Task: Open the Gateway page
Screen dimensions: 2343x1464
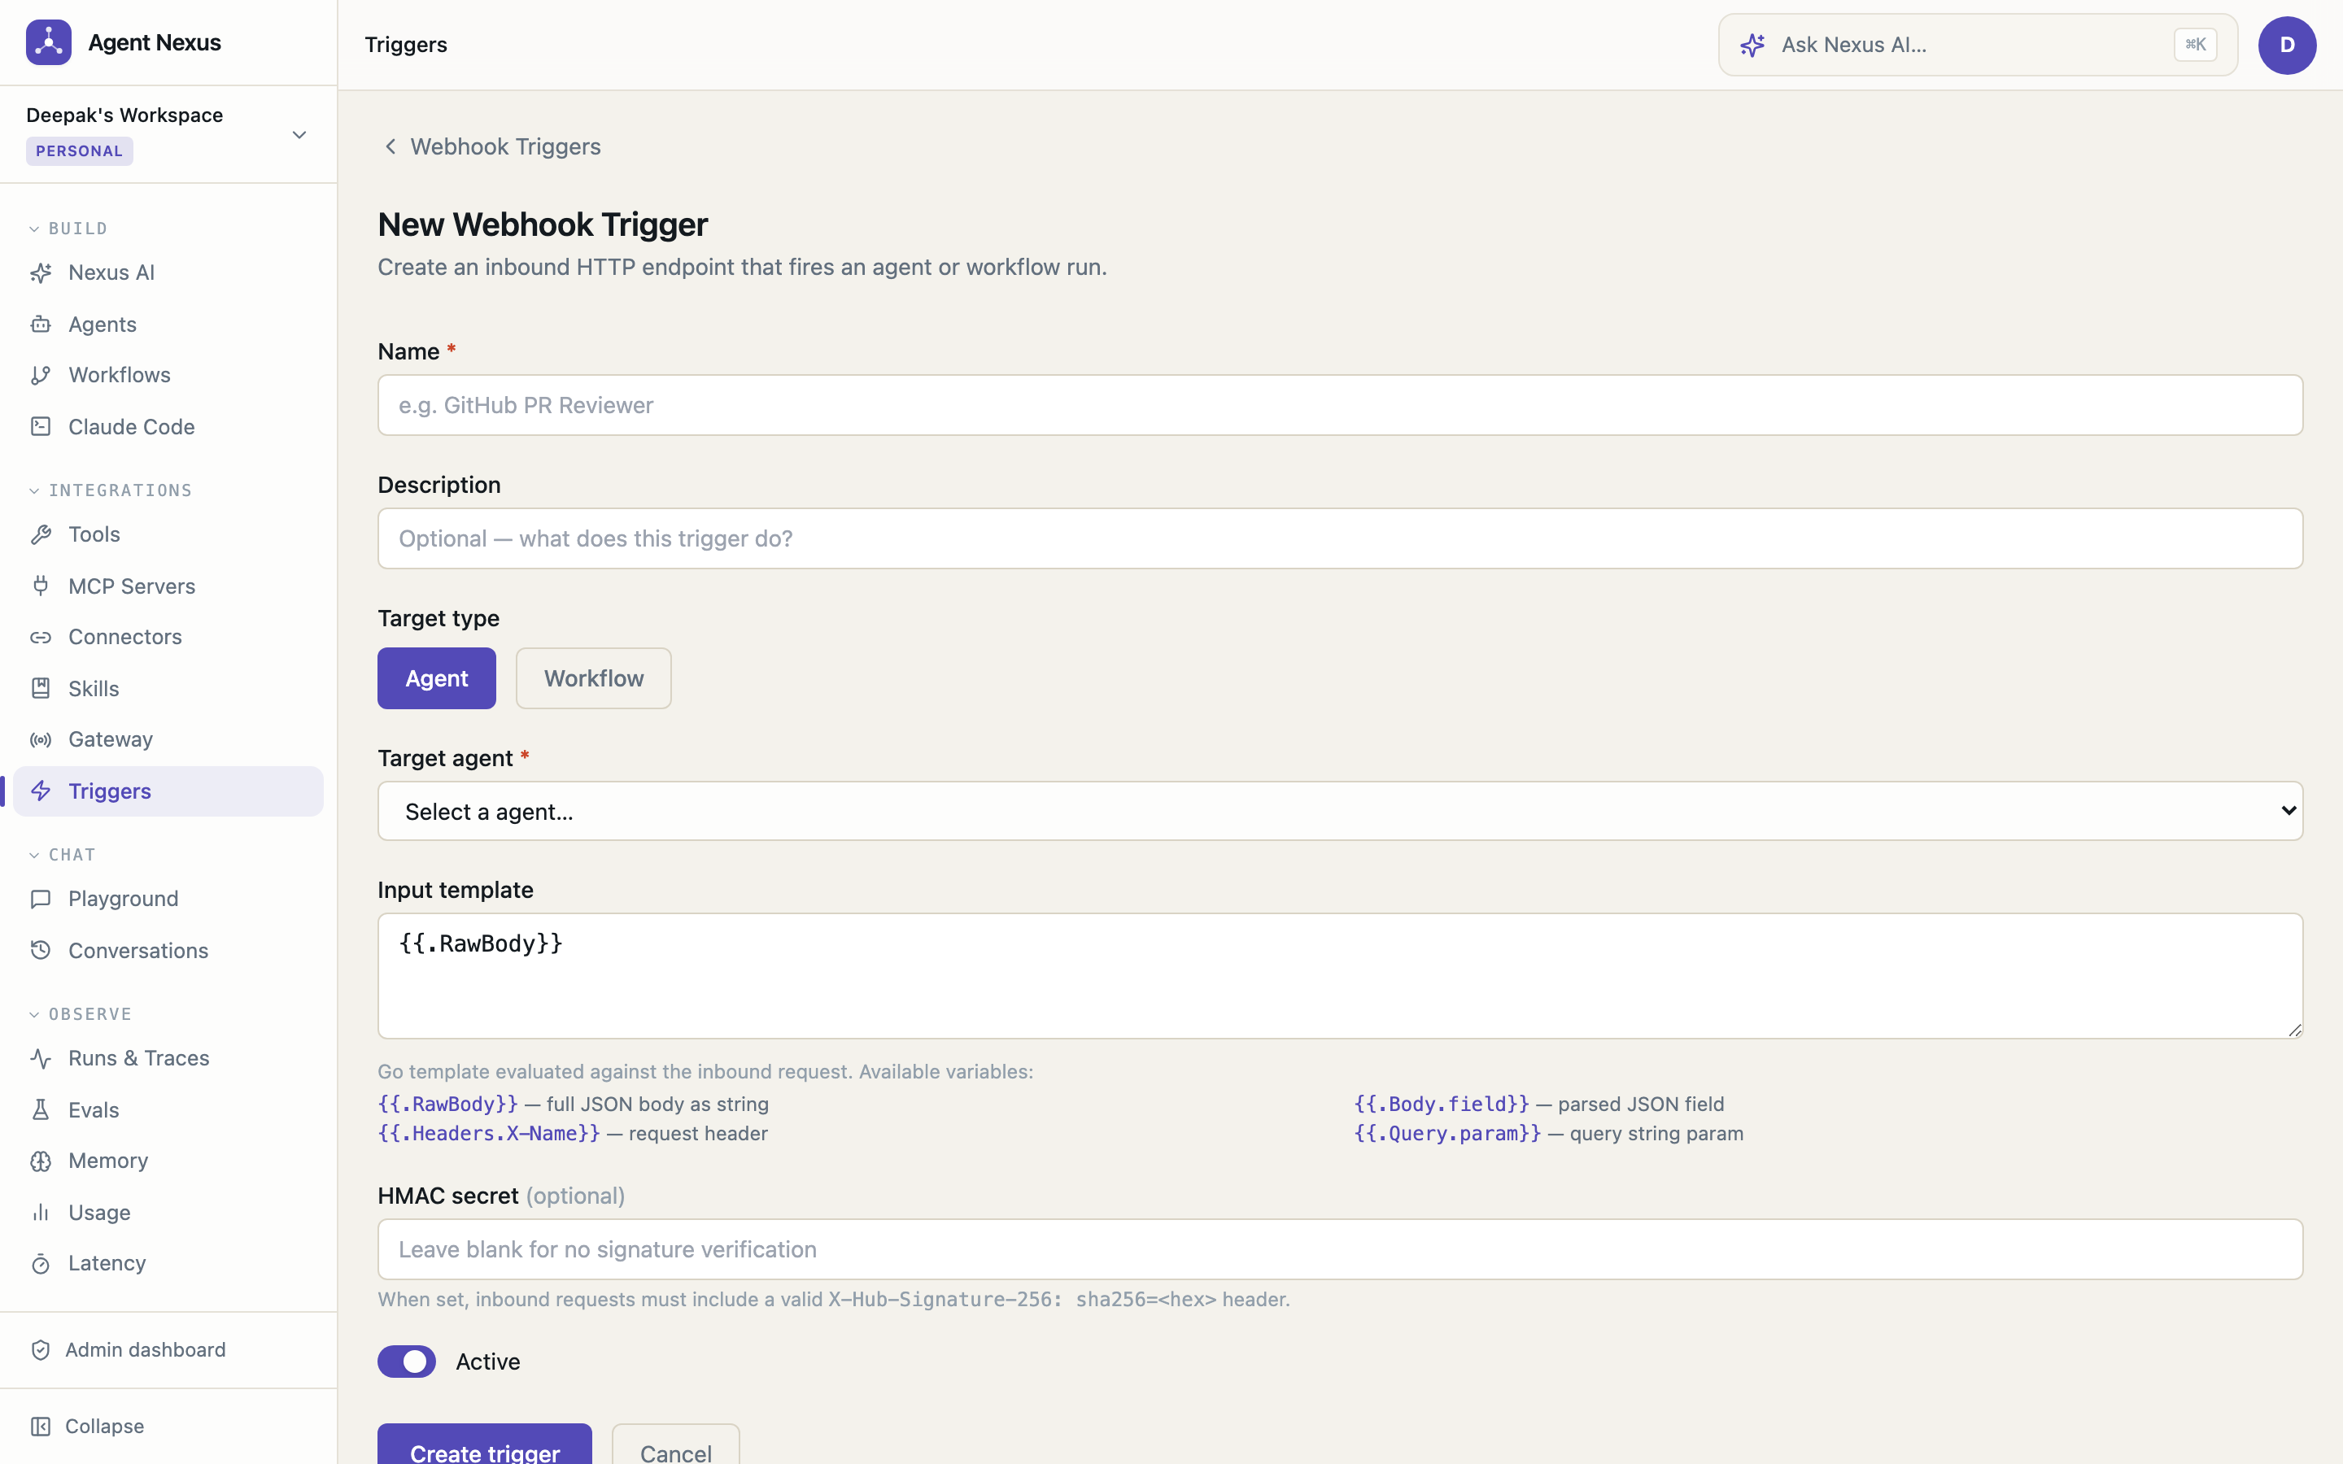Action: (x=168, y=740)
